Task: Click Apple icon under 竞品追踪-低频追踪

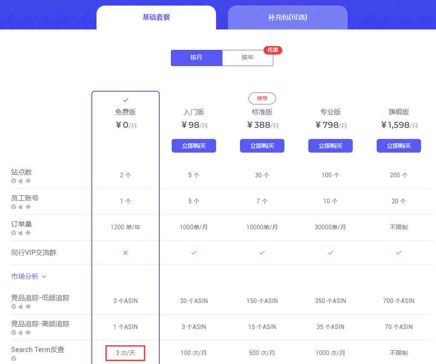Action: coord(20,306)
